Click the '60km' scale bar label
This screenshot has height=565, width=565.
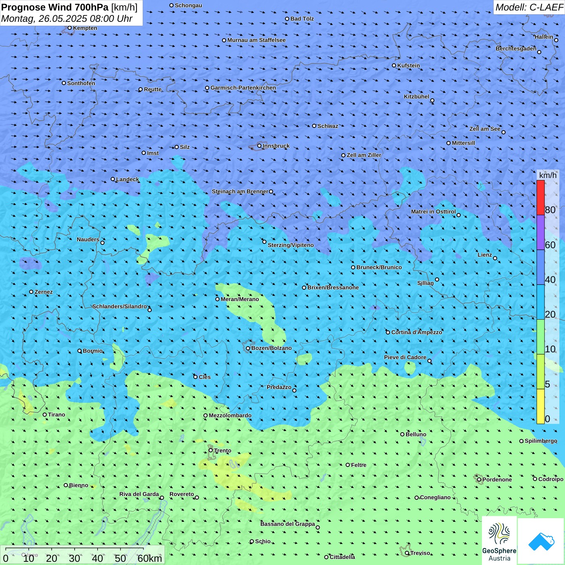pyautogui.click(x=150, y=558)
